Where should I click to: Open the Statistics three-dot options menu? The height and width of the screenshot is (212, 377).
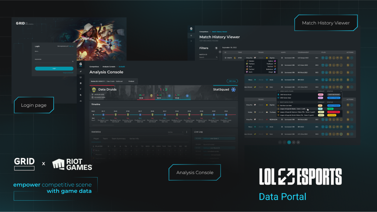[x=187, y=132]
